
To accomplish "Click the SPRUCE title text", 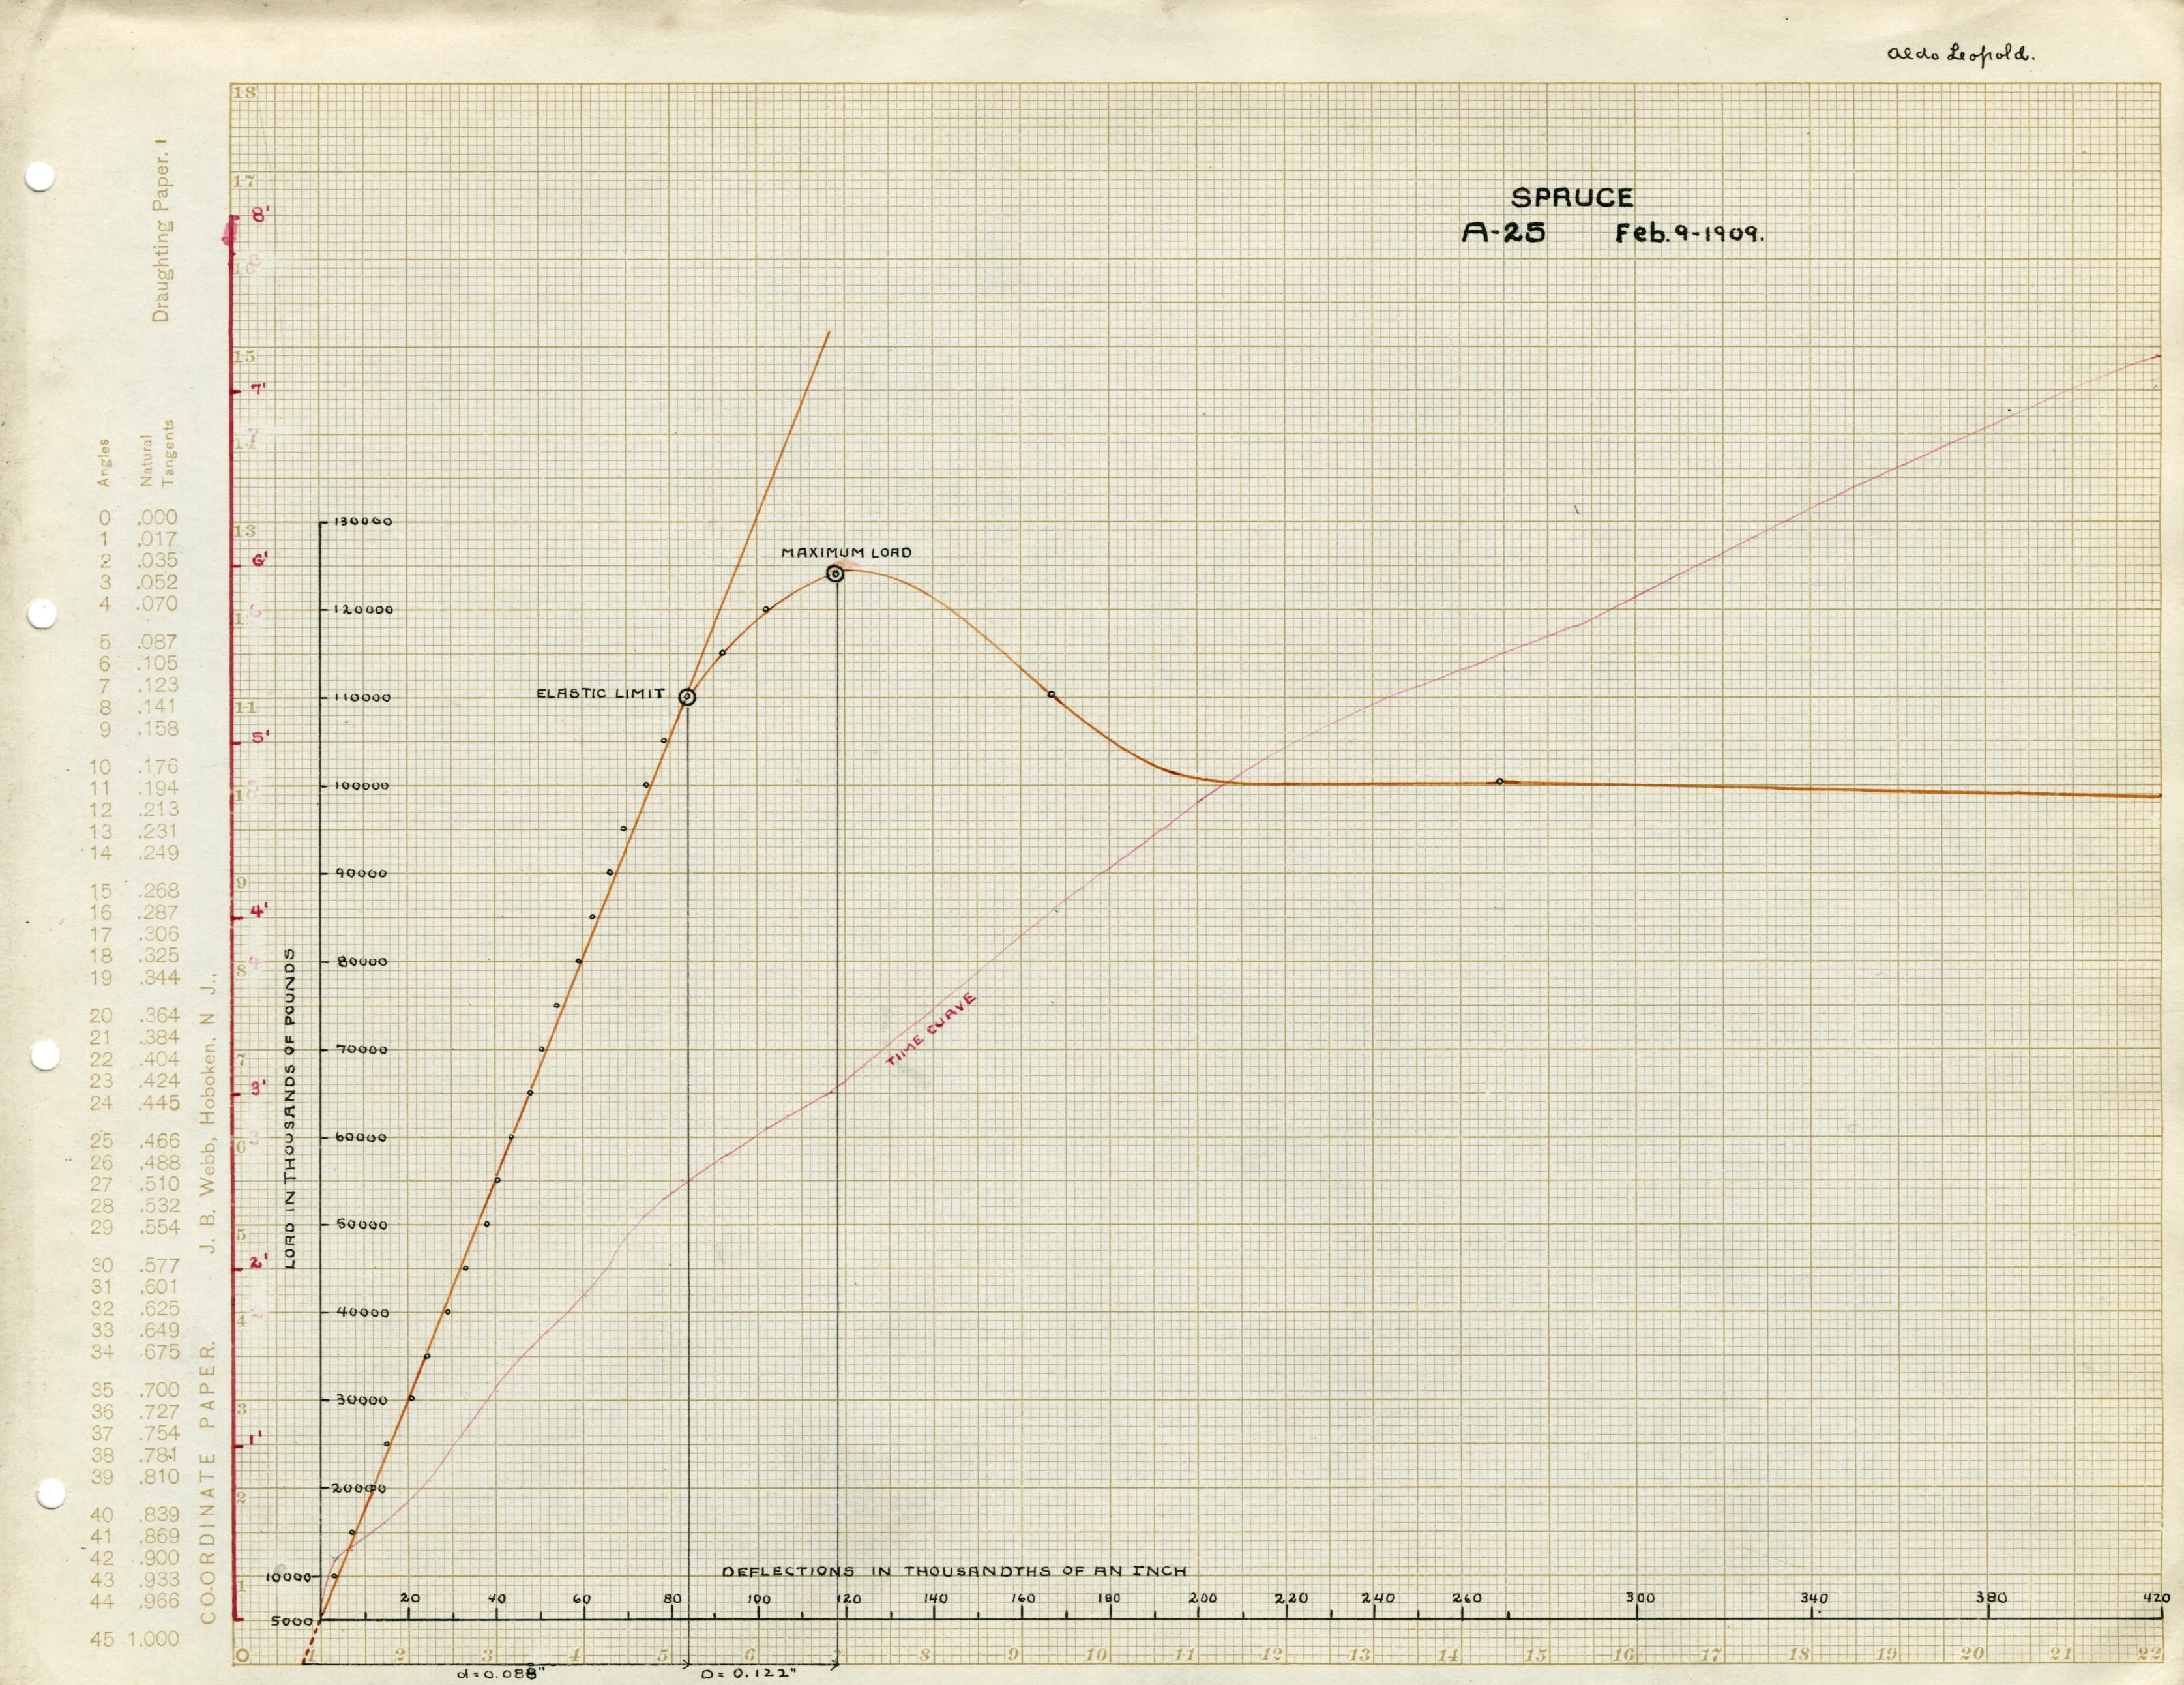I will click(1572, 197).
